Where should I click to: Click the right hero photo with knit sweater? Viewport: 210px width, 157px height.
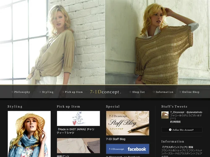coord(157,42)
